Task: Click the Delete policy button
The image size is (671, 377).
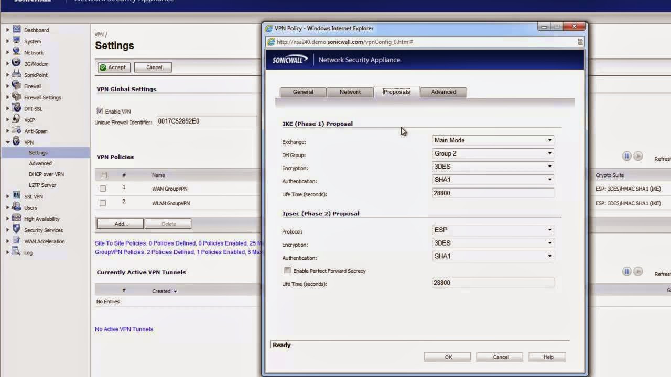Action: (168, 224)
